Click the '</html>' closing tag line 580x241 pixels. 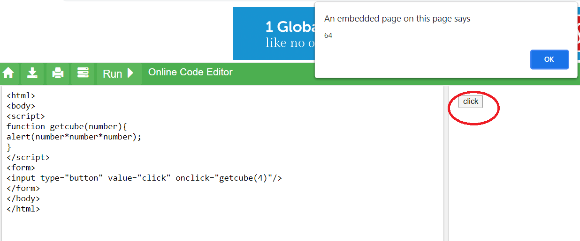(23, 209)
